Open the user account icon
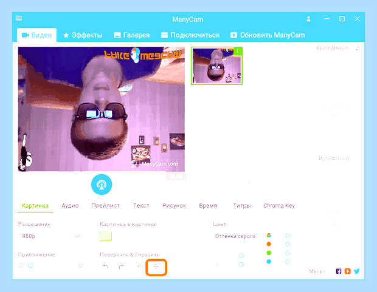377x292 pixels. click(308, 19)
